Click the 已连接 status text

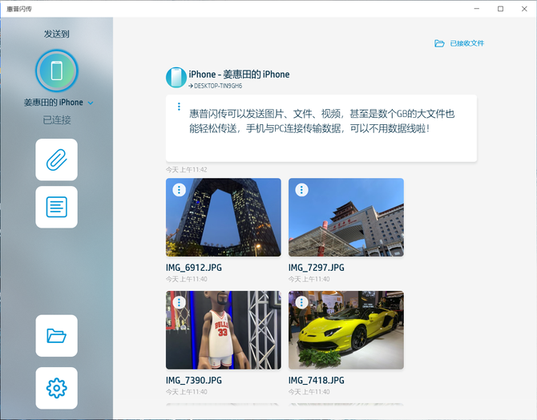57,120
